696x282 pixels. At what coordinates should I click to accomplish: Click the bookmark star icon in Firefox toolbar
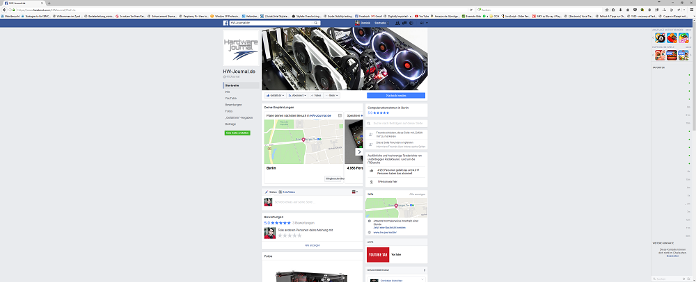coord(606,9)
